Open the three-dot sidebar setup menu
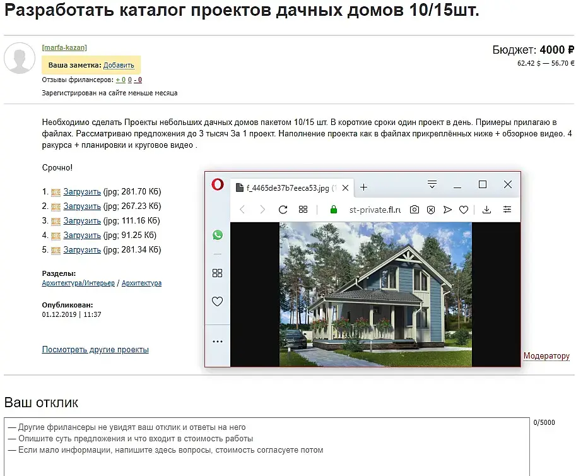588x476 pixels. click(218, 342)
